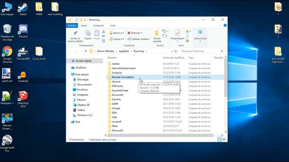Select Windows (C:) drive
The image size is (289, 162).
(85, 115)
